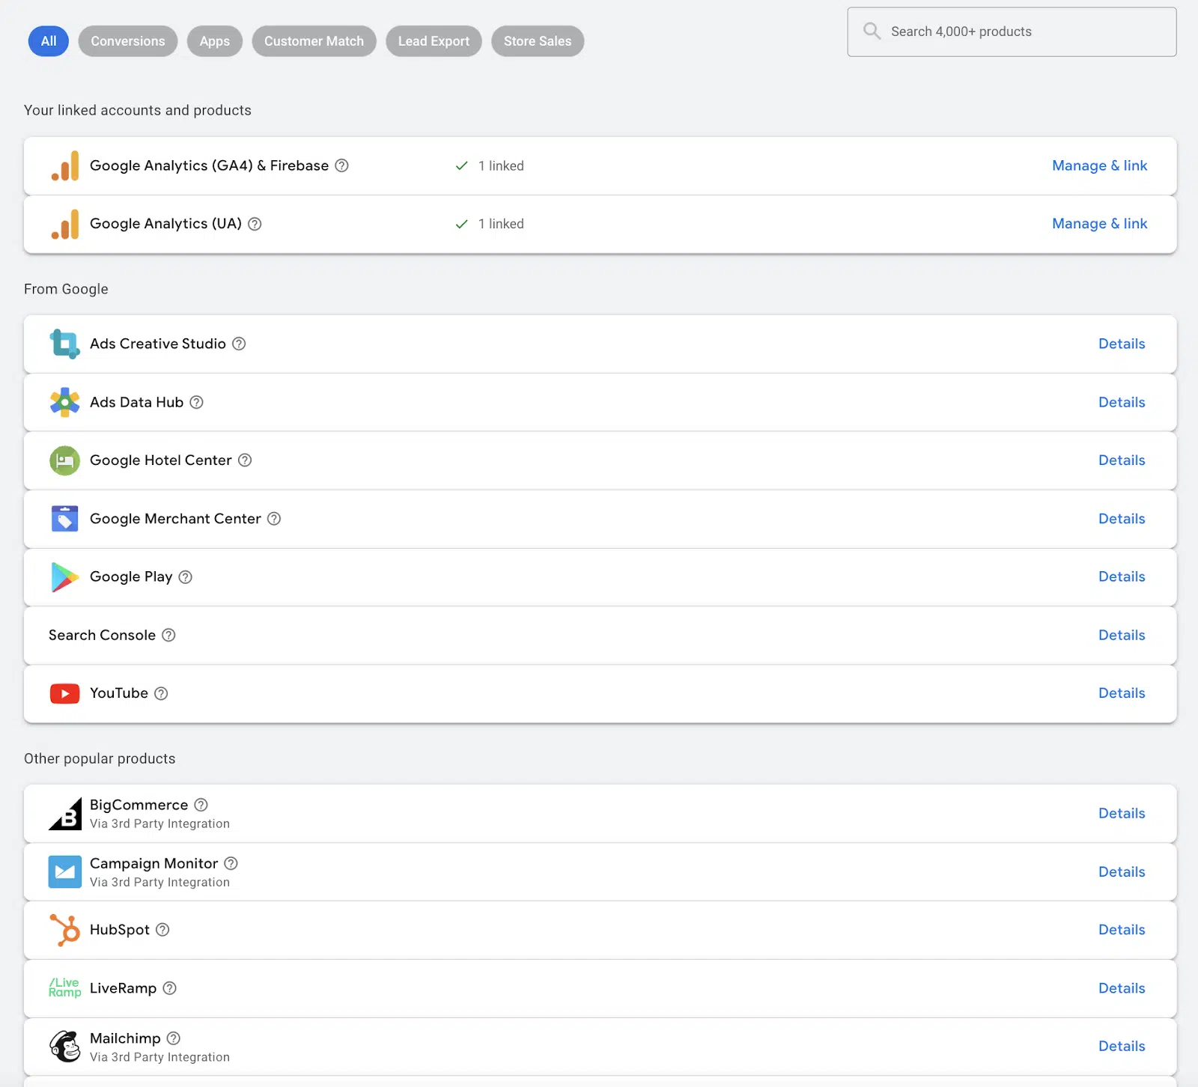Open Details for Mailchimp

[x=1122, y=1047]
